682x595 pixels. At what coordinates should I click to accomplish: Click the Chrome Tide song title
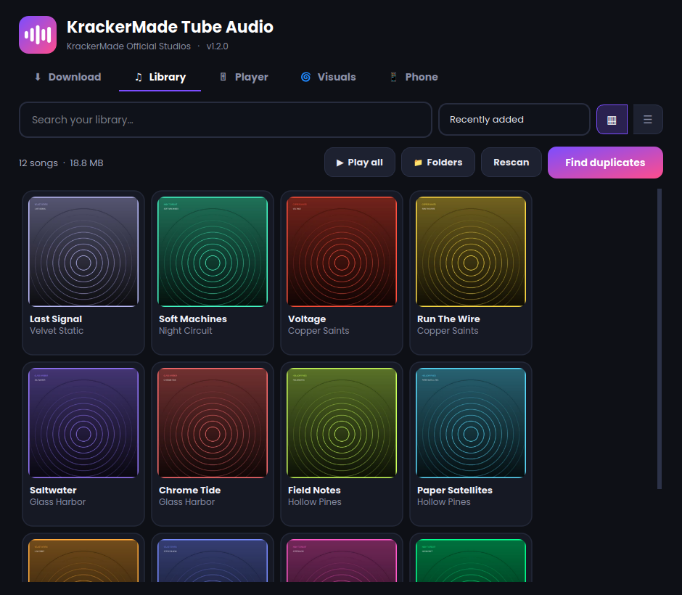tap(189, 491)
